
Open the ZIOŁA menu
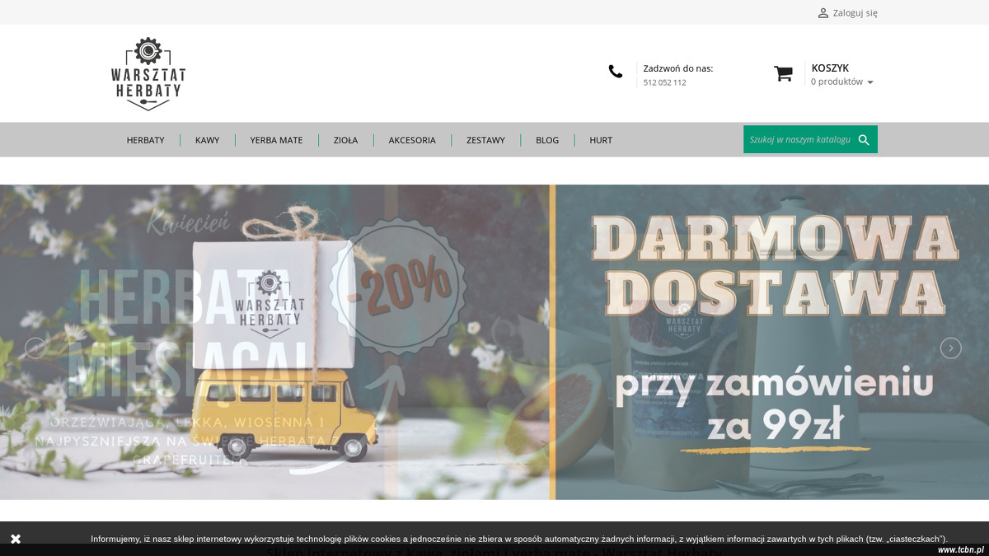(x=345, y=140)
